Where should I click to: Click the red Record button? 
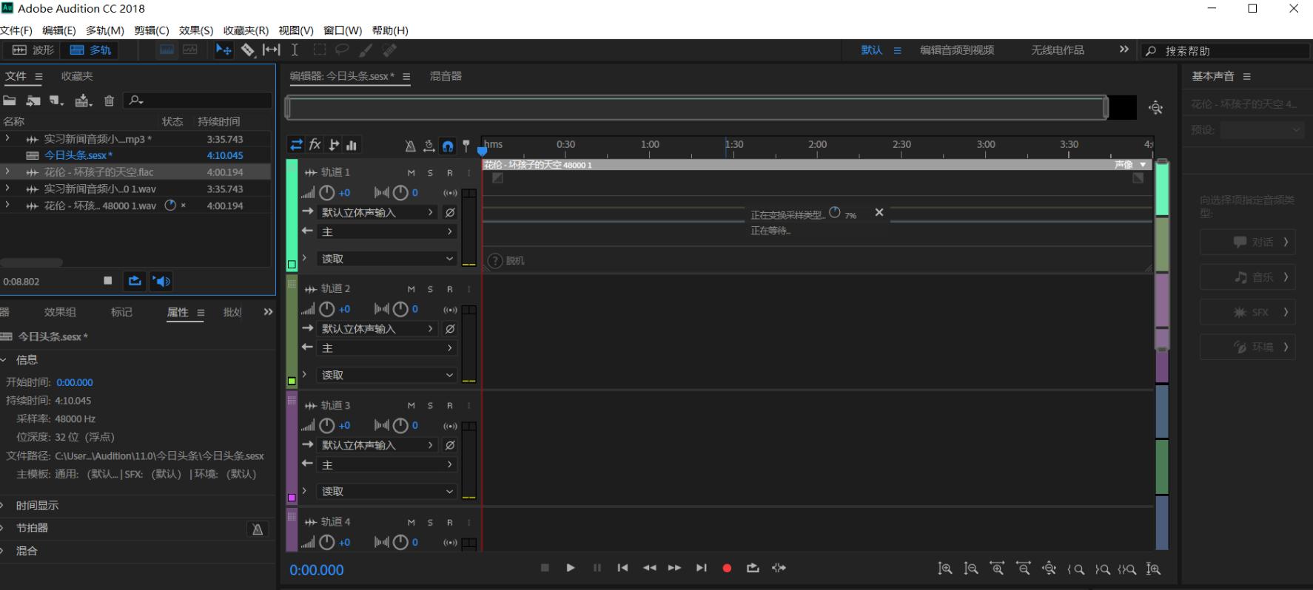[727, 568]
